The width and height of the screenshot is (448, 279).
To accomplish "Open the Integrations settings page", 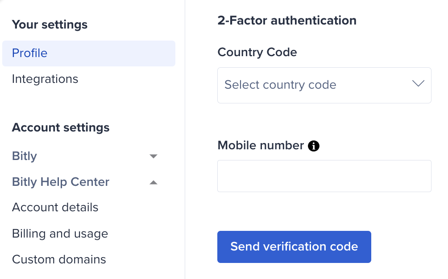I will (x=45, y=79).
